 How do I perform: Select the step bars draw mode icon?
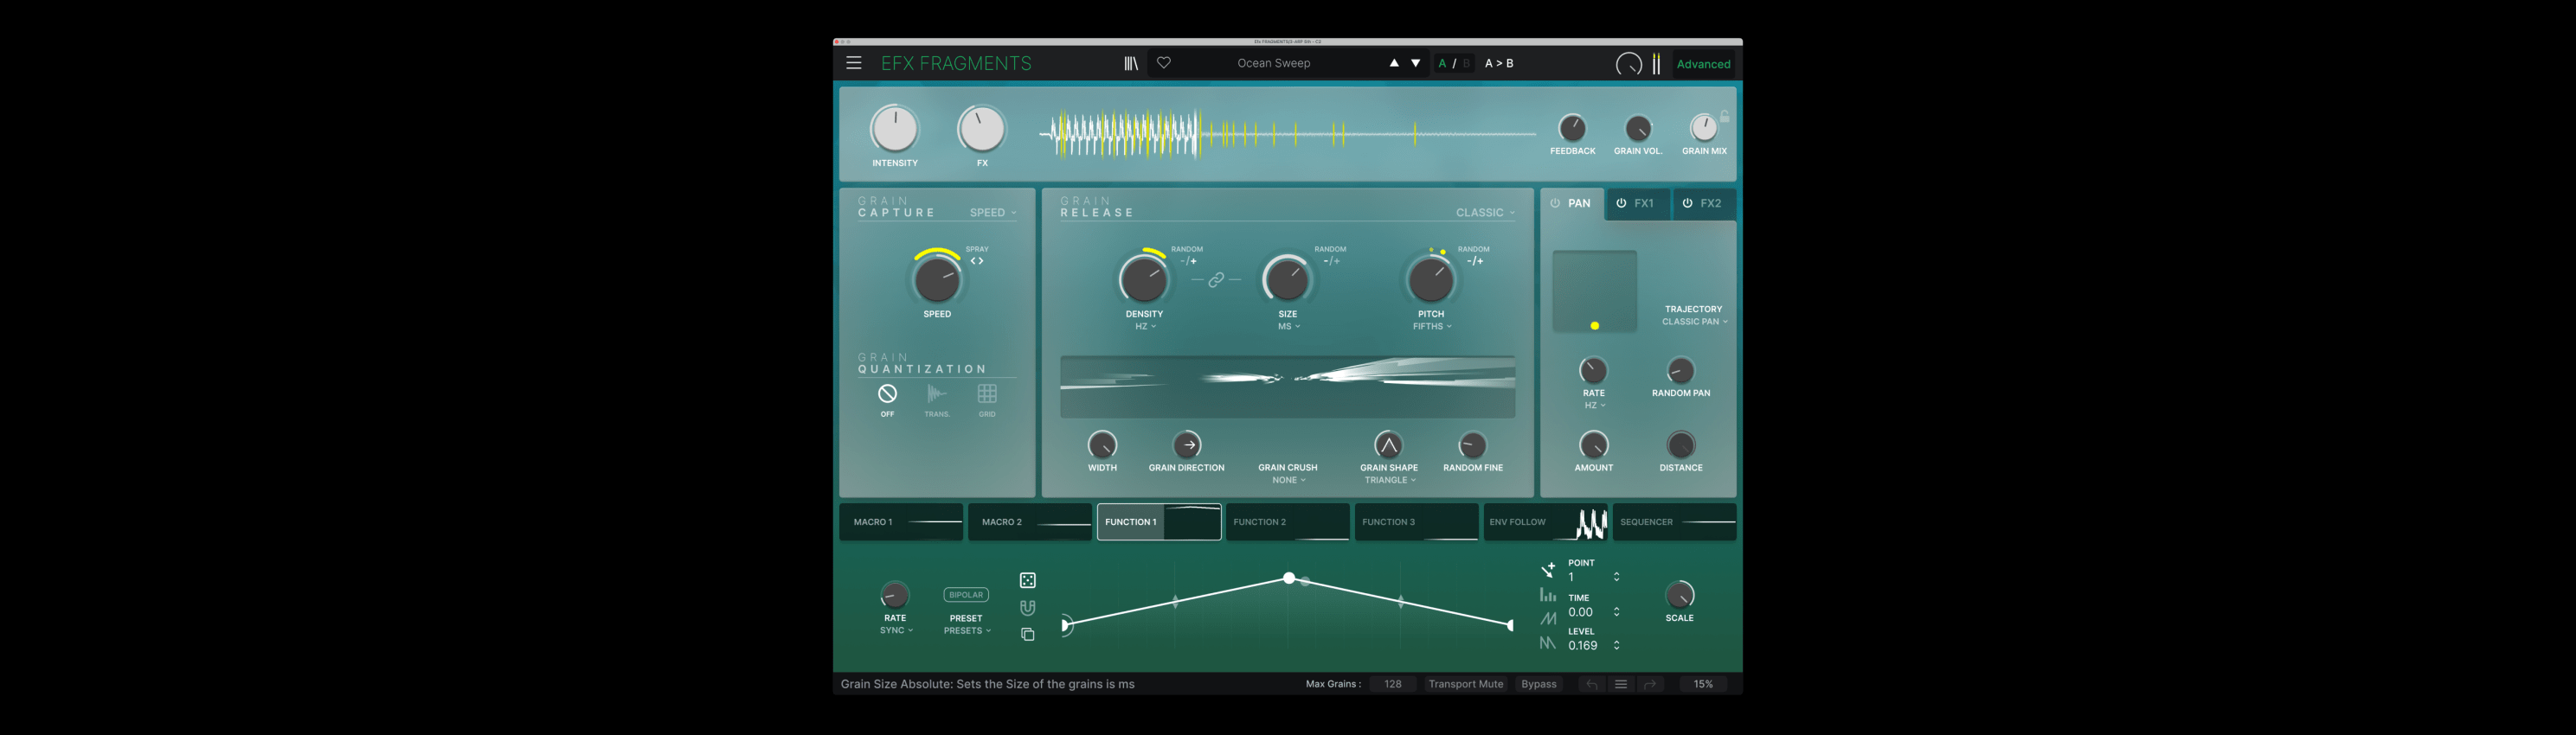1548,594
